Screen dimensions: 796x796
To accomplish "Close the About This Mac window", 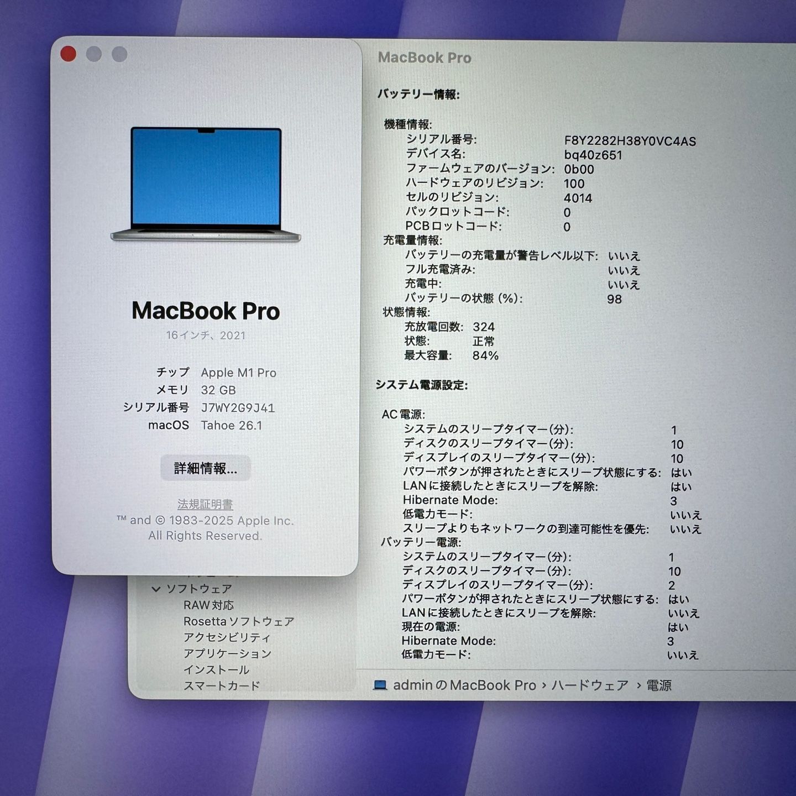I will 69,53.
